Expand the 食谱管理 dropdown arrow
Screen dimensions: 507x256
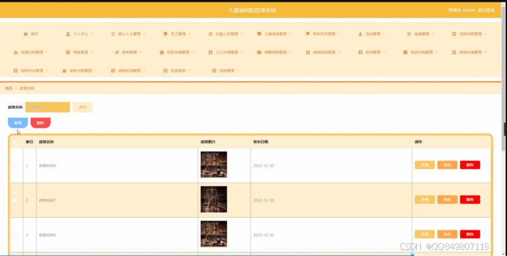click(433, 33)
